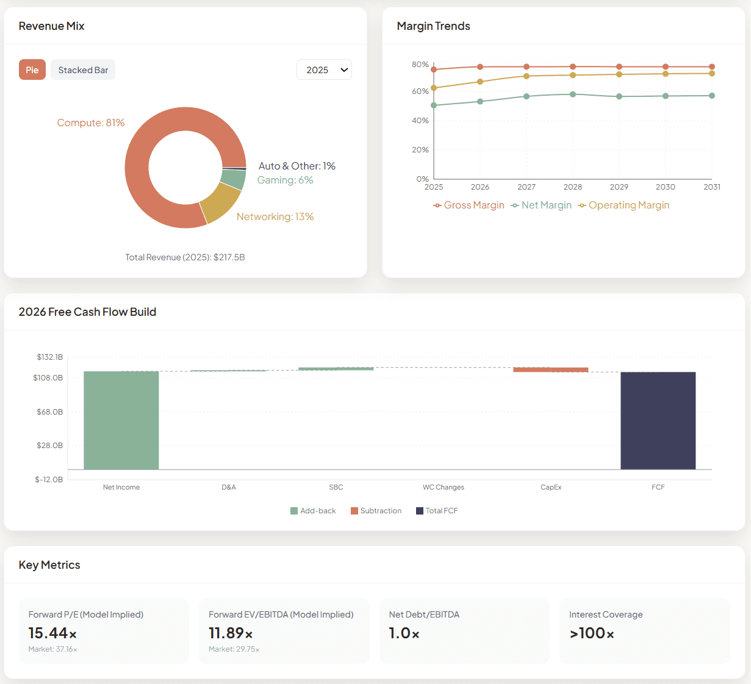Switch to Stacked Bar view

pos(82,69)
